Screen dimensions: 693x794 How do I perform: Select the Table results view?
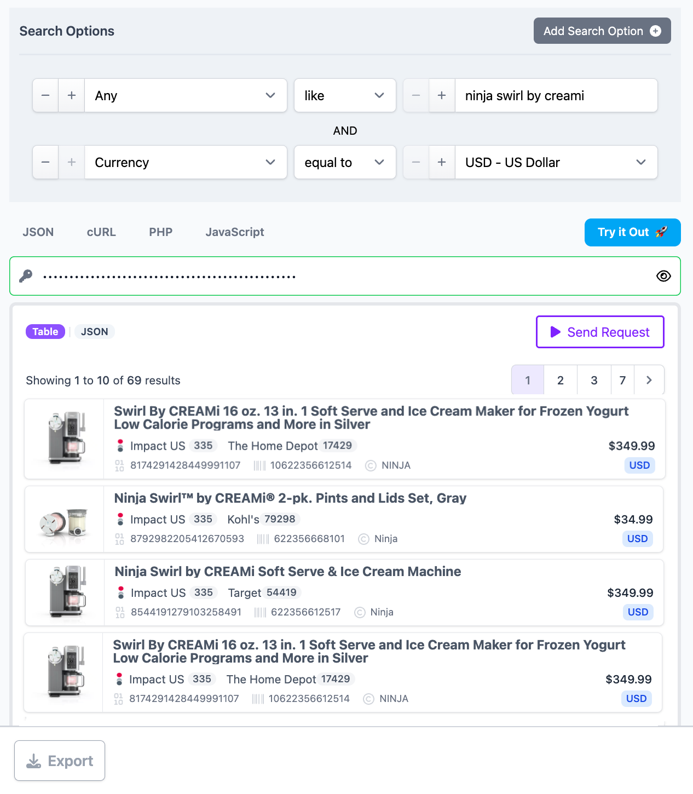[x=45, y=332]
